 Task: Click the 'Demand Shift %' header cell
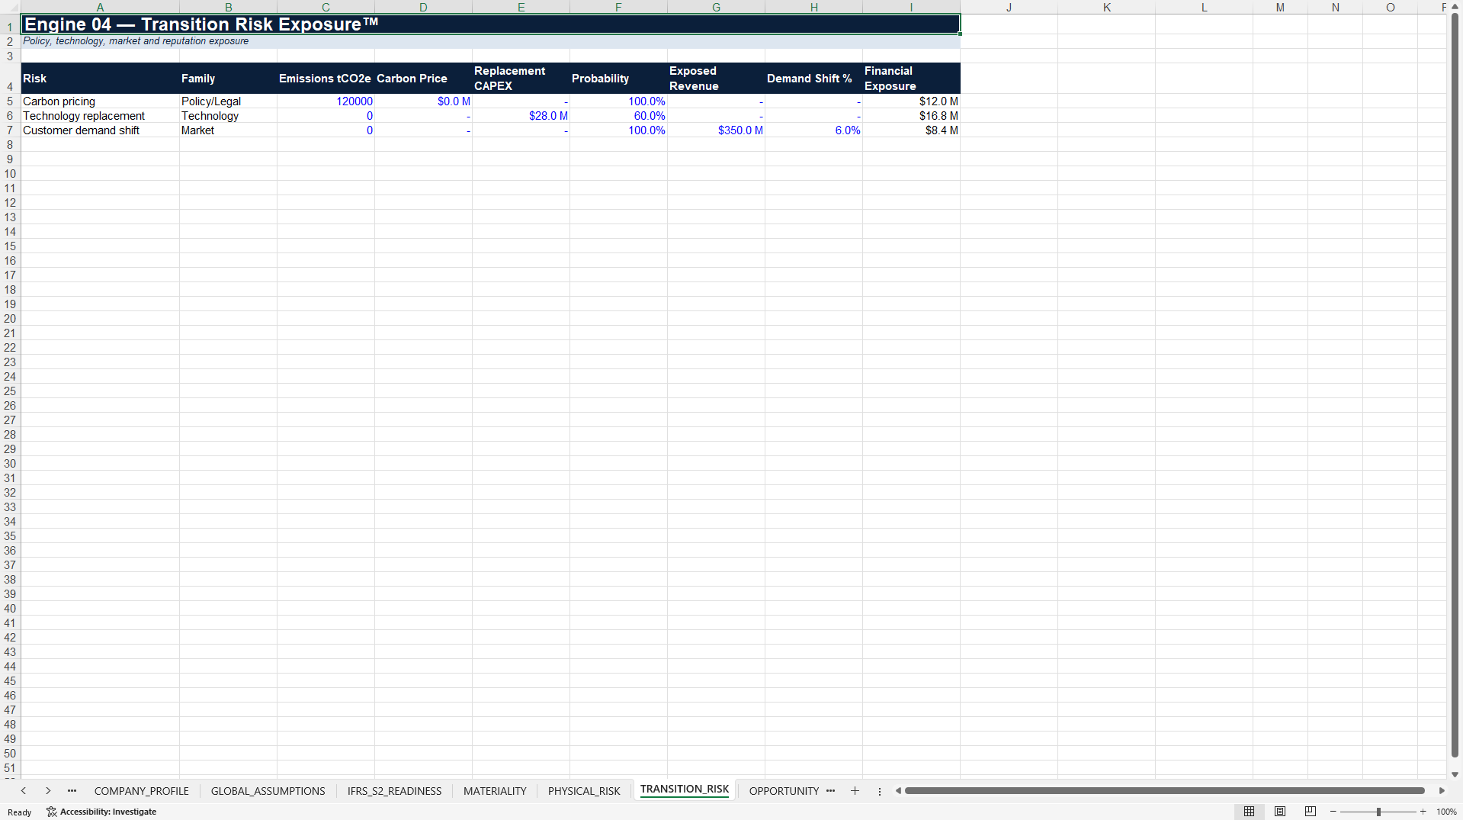click(813, 79)
